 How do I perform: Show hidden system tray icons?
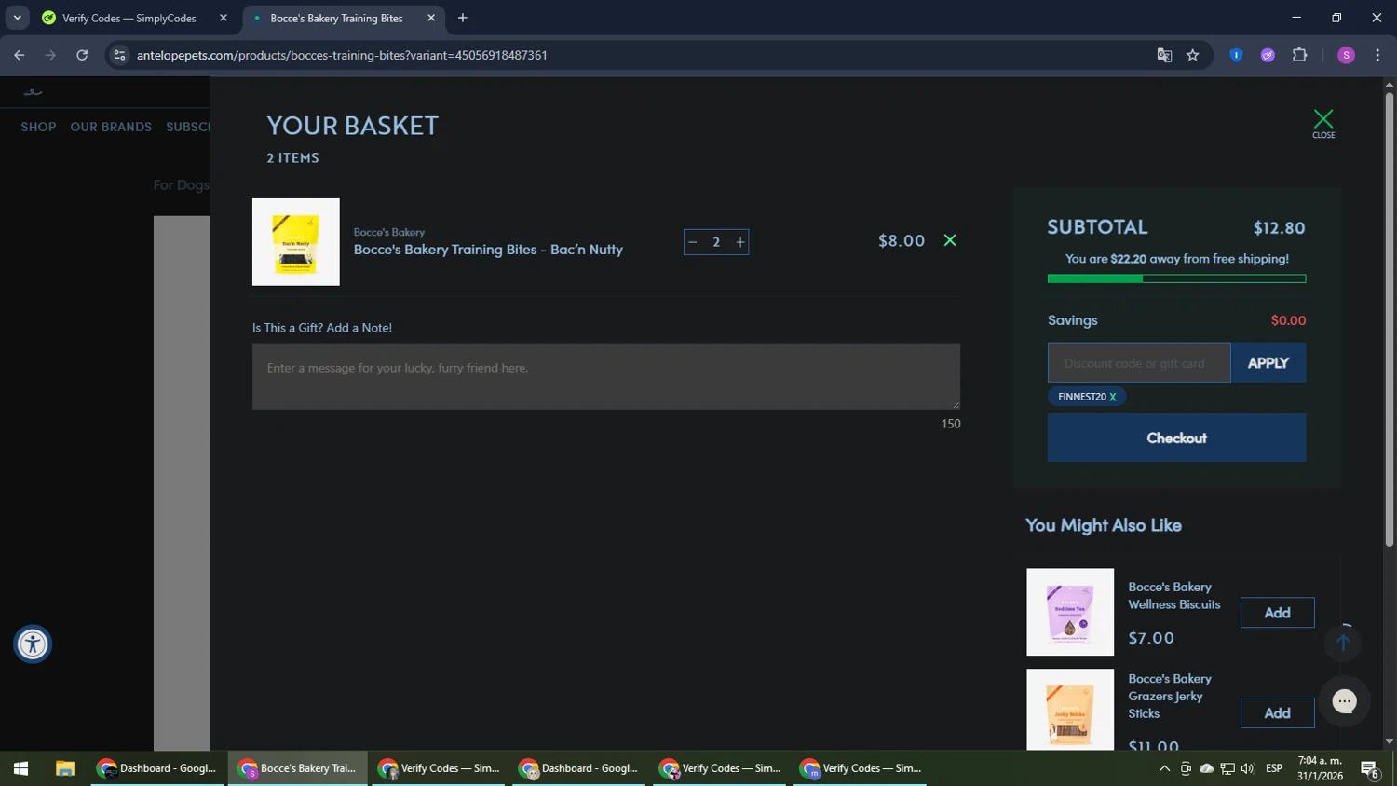point(1164,768)
